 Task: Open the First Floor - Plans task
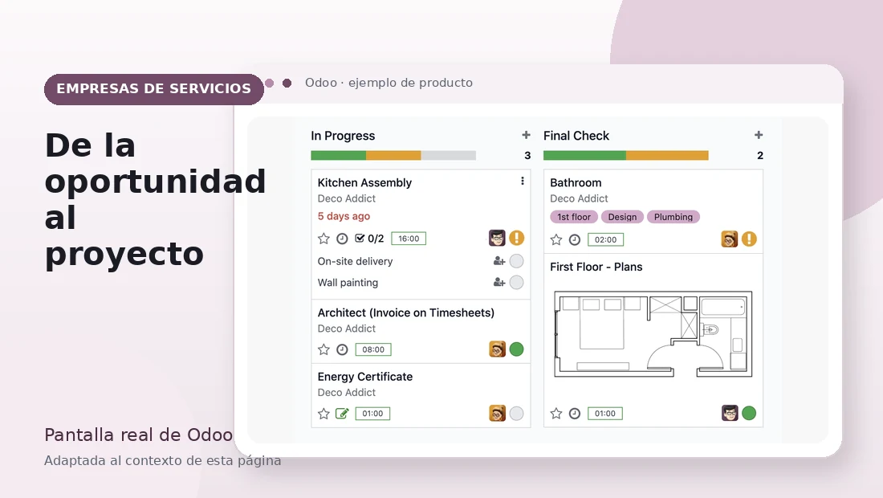coord(596,267)
